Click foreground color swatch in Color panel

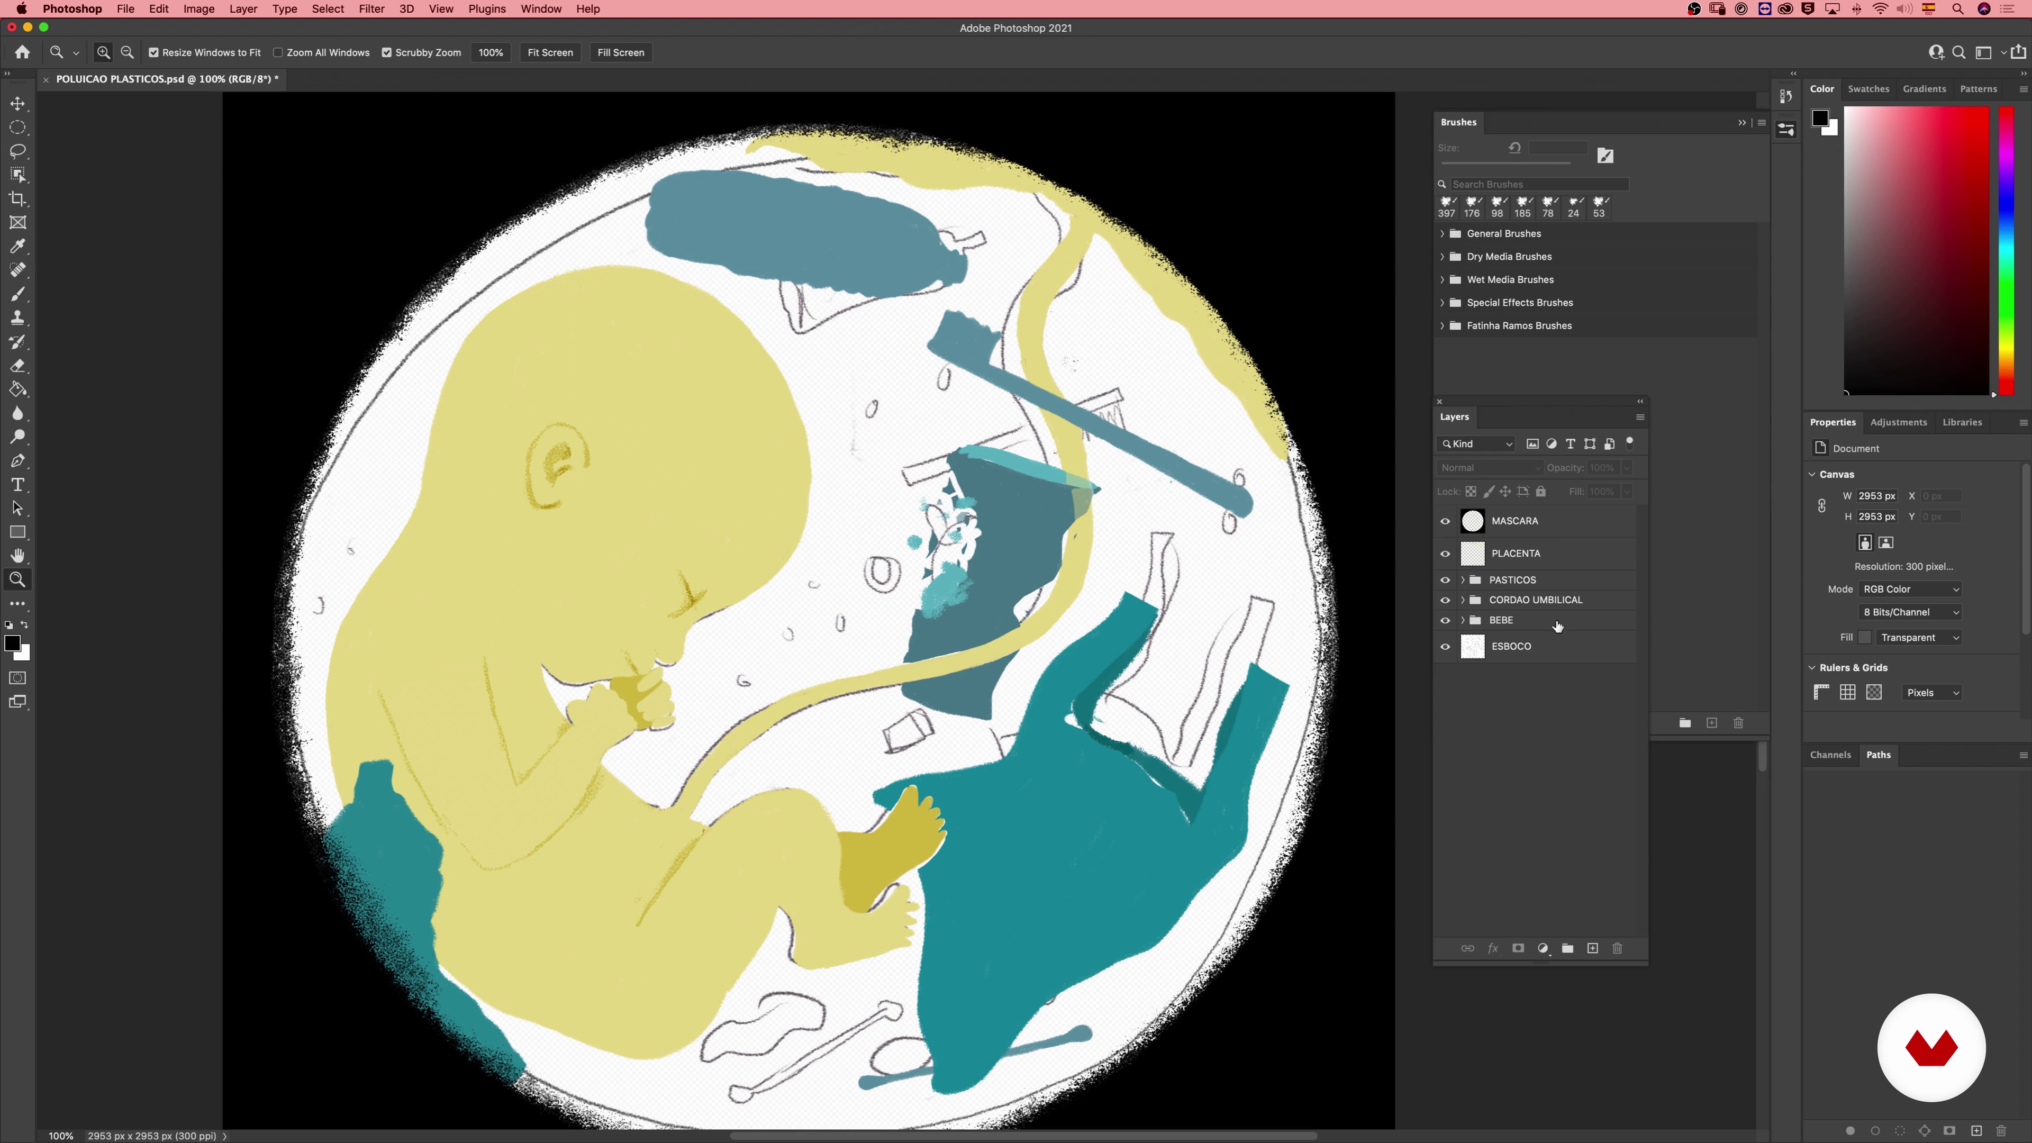(x=1820, y=119)
